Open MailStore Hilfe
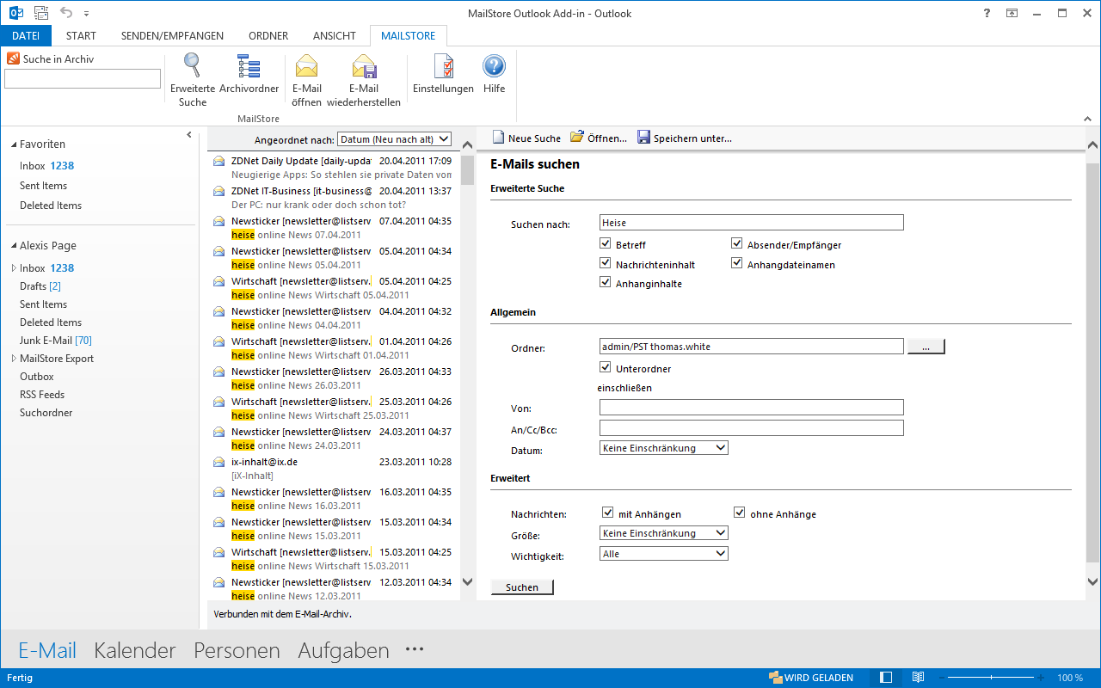This screenshot has height=688, width=1101. (x=494, y=74)
